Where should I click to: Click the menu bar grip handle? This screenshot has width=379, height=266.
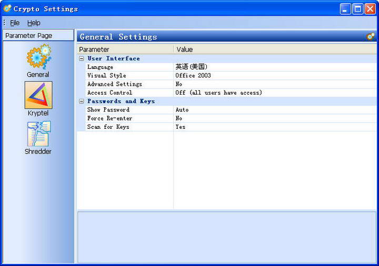point(4,23)
